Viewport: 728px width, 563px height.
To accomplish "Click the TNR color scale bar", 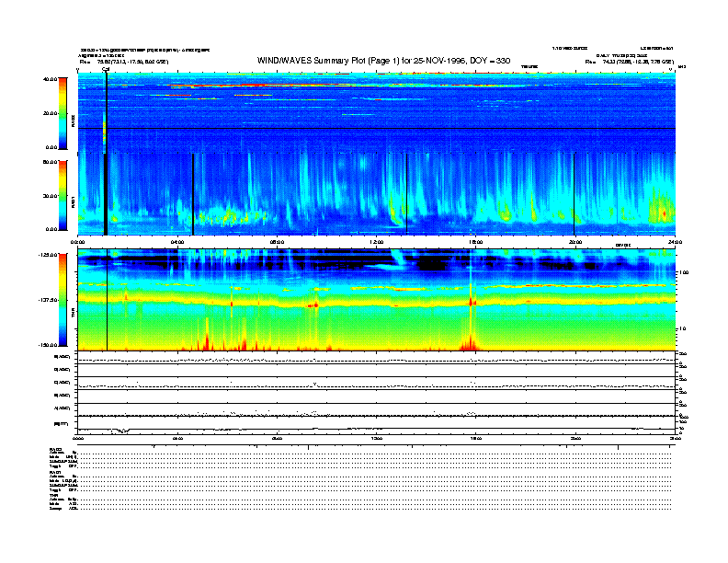I will pyautogui.click(x=63, y=300).
